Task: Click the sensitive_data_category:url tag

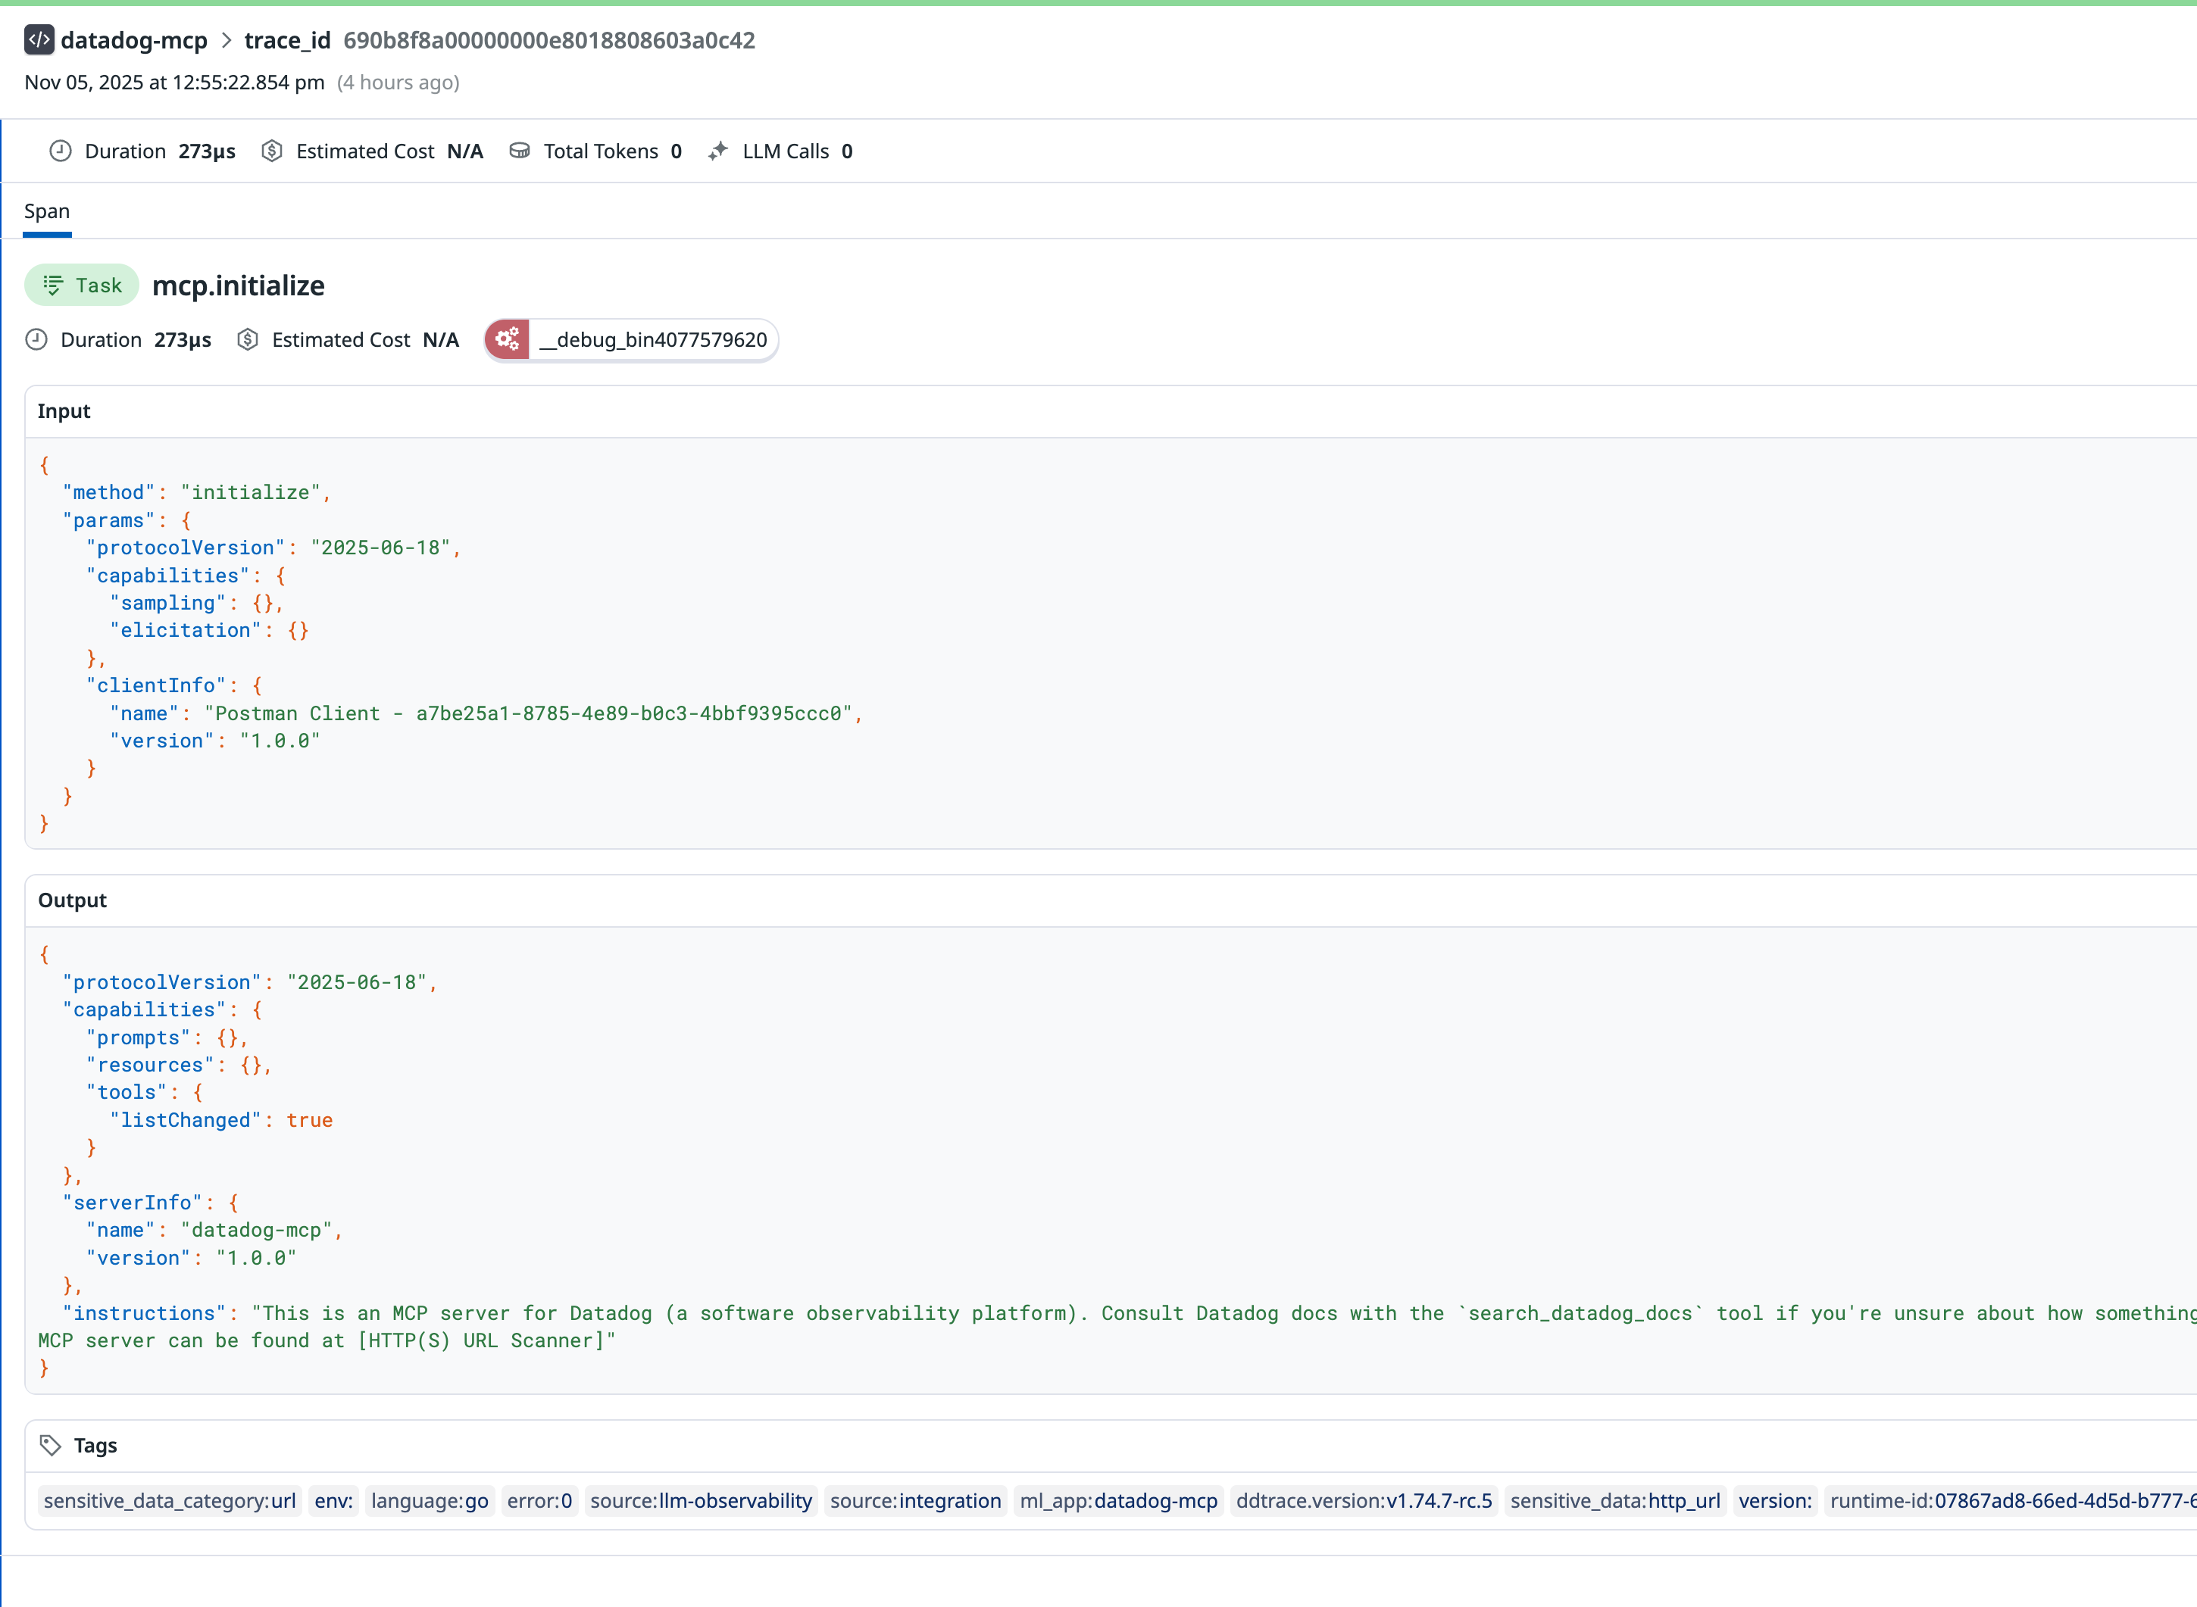Action: (x=169, y=1501)
